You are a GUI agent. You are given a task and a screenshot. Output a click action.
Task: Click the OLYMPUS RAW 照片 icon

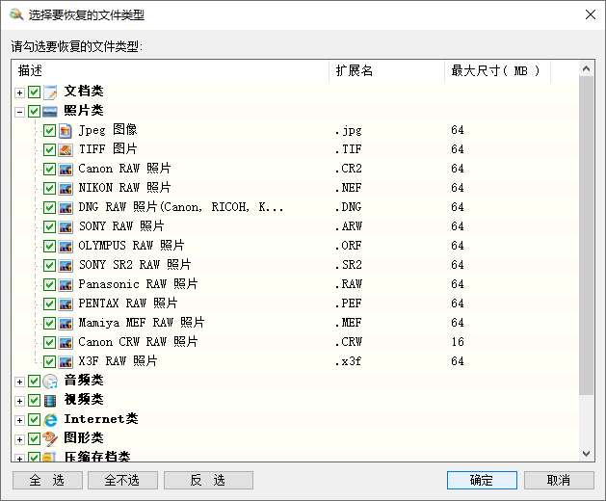point(66,247)
